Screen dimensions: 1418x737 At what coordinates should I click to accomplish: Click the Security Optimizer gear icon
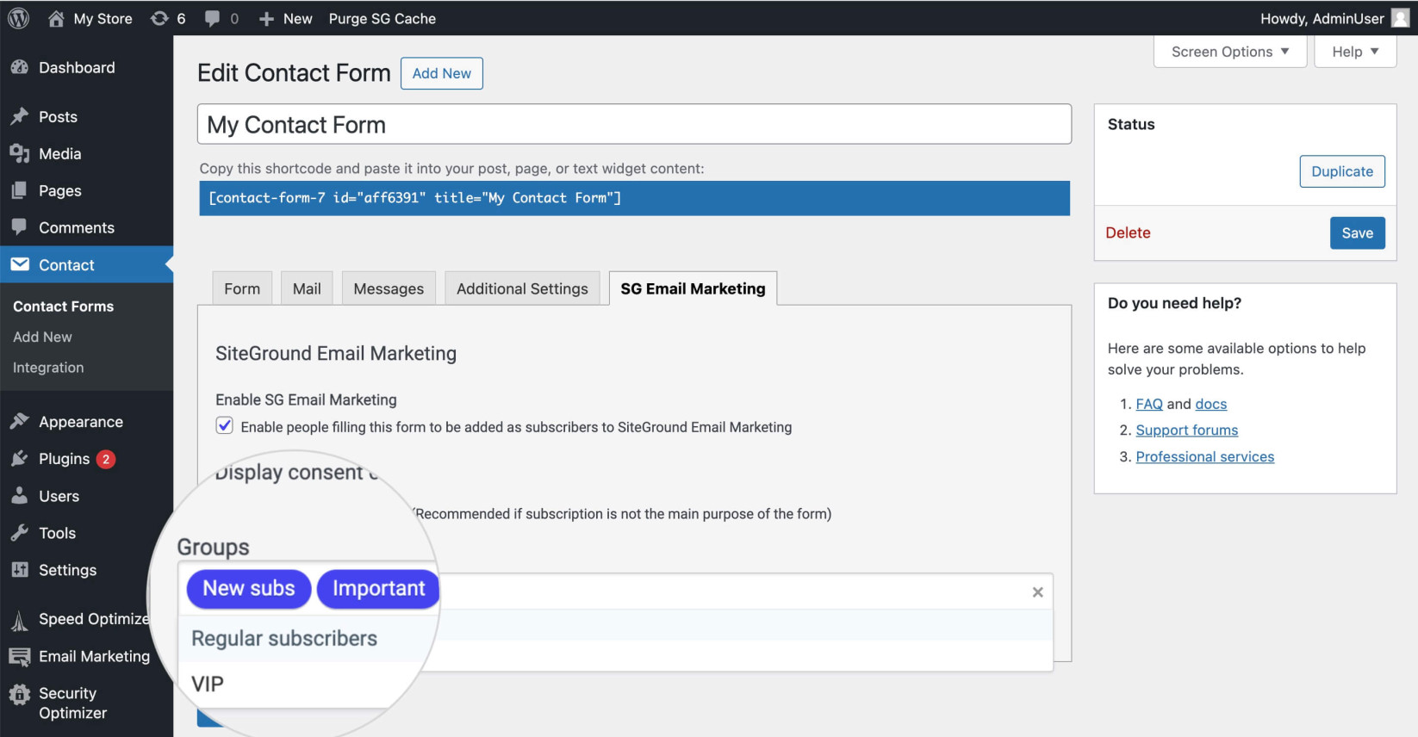(20, 694)
